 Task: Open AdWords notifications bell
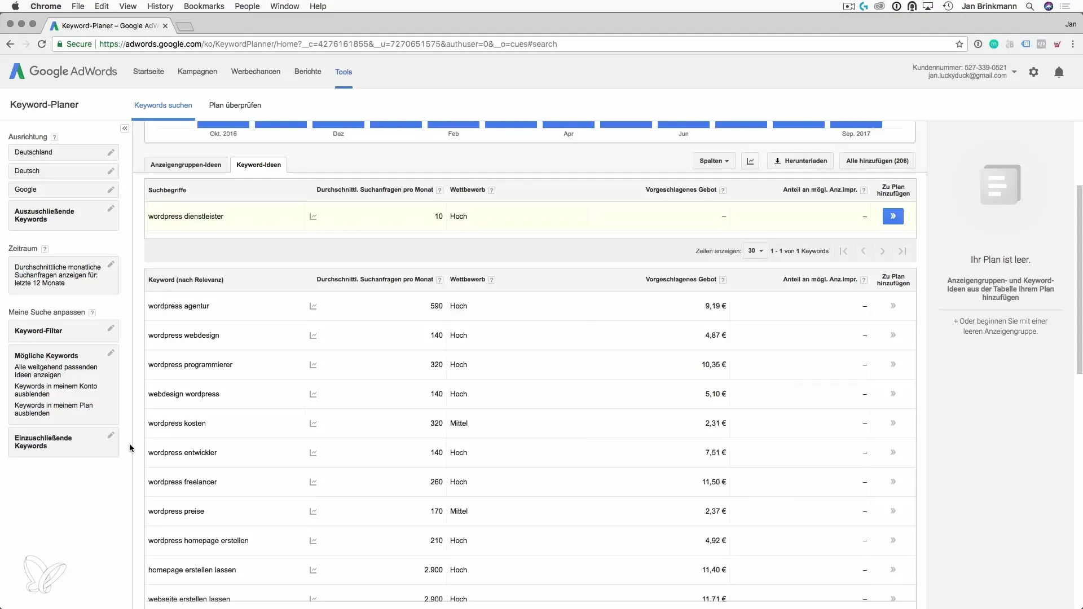pos(1059,72)
